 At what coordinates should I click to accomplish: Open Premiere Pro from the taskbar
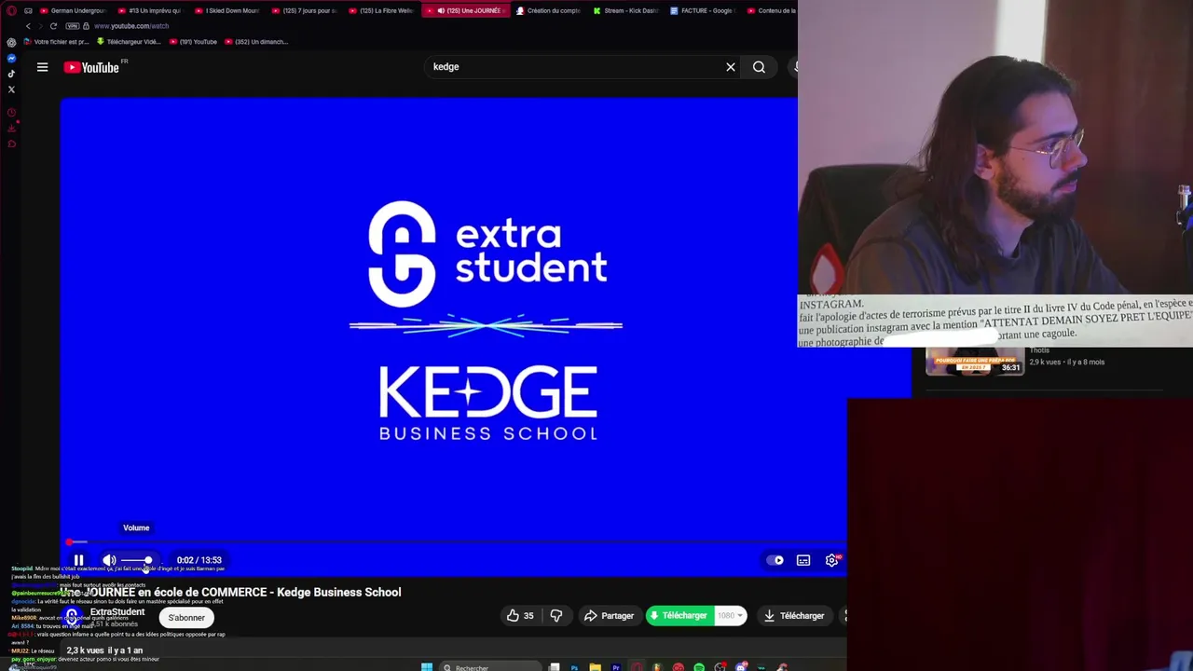[x=616, y=667]
